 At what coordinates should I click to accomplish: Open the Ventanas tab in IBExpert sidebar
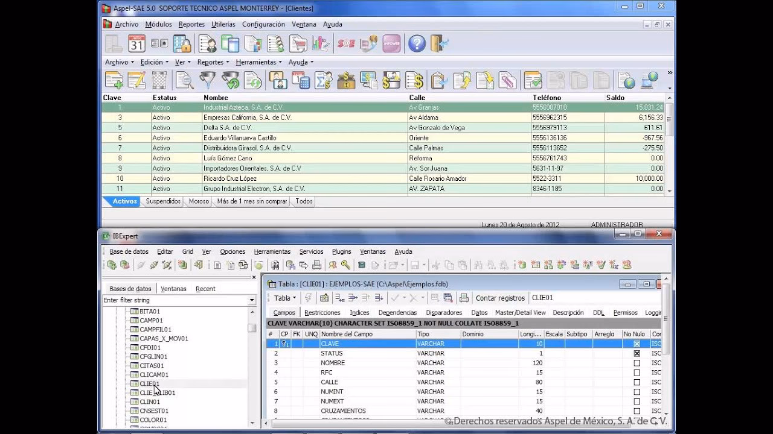click(x=173, y=289)
